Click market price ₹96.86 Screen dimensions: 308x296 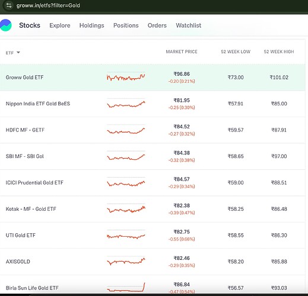pos(182,74)
